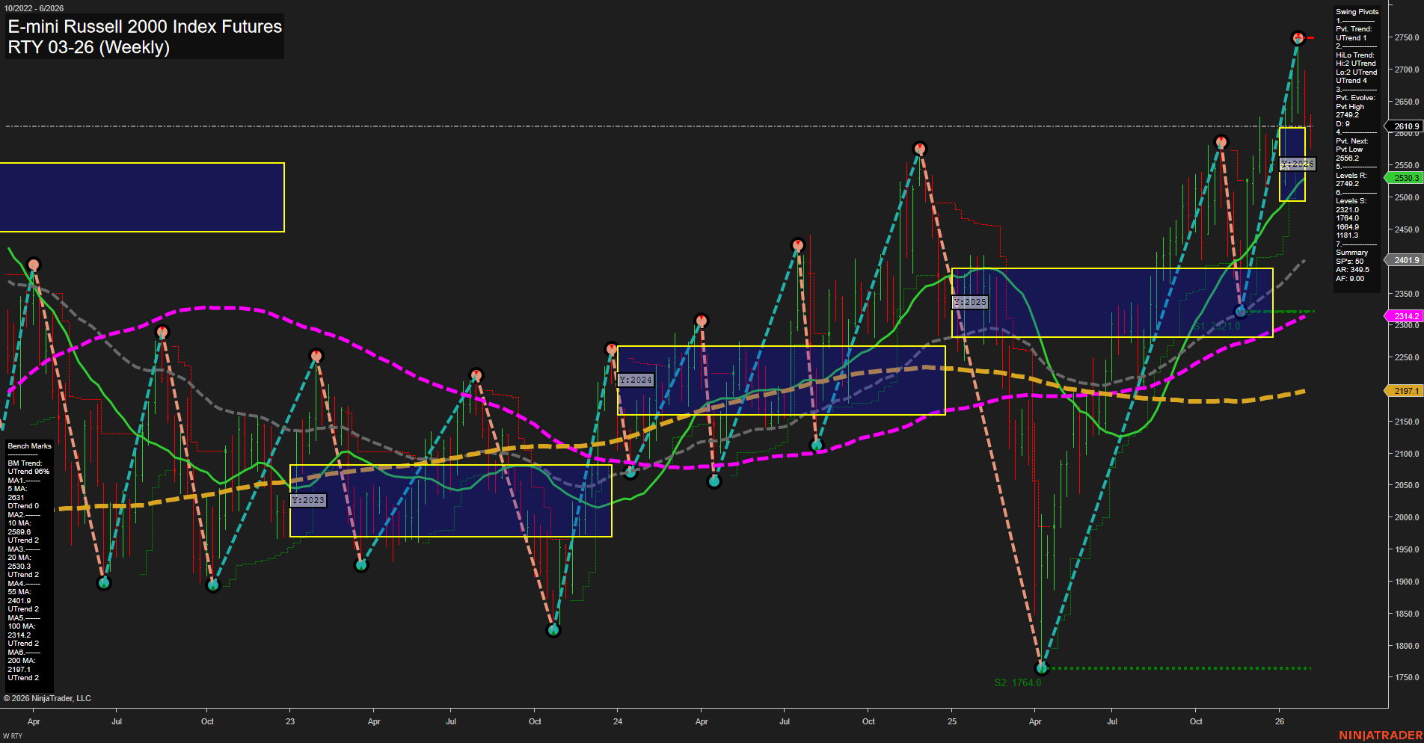The height and width of the screenshot is (743, 1424).
Task: Click the Bench Marks panel on the left
Action: (28, 446)
